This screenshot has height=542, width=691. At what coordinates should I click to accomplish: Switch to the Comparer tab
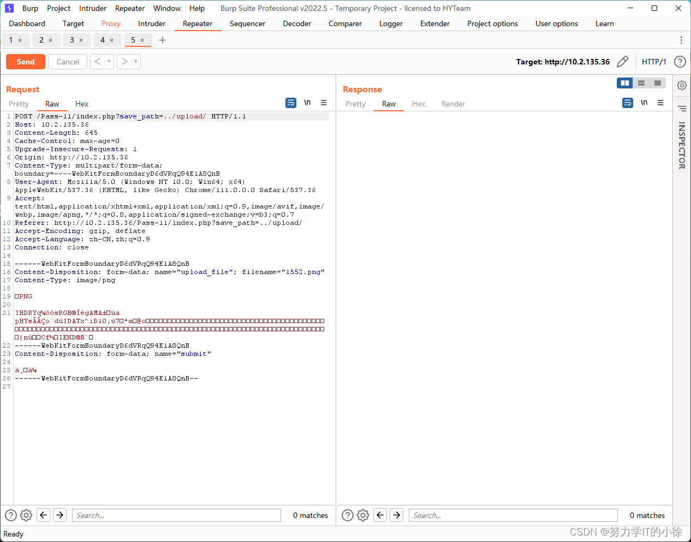pyautogui.click(x=345, y=23)
